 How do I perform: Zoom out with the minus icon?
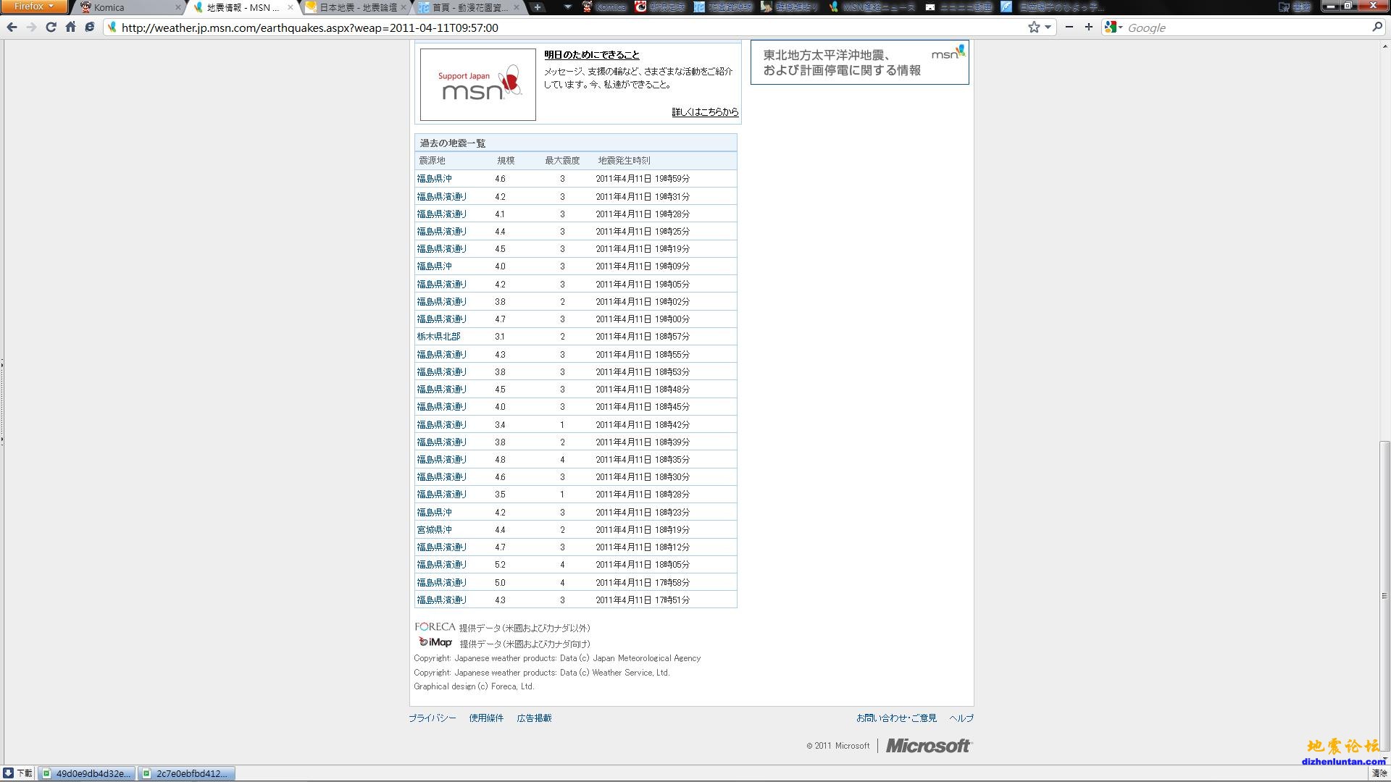1069,28
